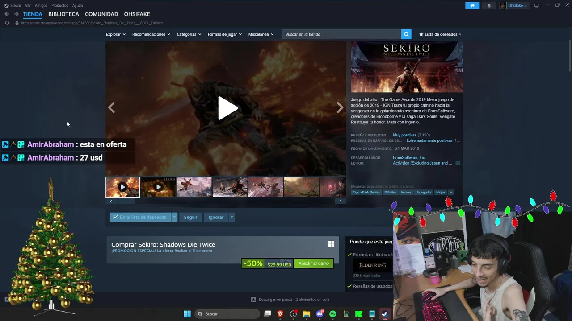Screen dimensions: 572x321
Task: Show next media with right arrow
Action: click(340, 107)
